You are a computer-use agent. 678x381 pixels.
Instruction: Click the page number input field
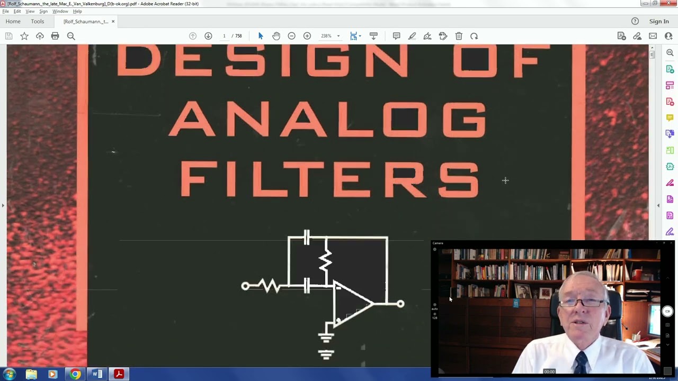coord(224,36)
